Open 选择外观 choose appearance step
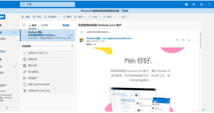The height and width of the screenshot is (113, 214). pos(48,59)
